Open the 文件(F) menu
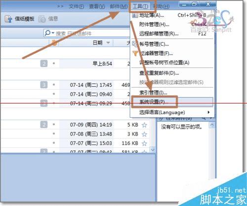This screenshot has height=206, width=247. tap(76, 6)
